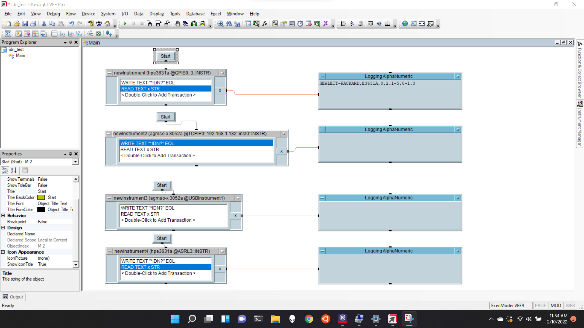Open the Device menu
This screenshot has width=584, height=328.
[x=88, y=14]
